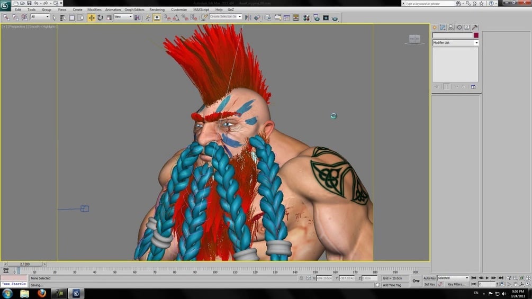Click the ViewCube in the viewport

(x=414, y=39)
